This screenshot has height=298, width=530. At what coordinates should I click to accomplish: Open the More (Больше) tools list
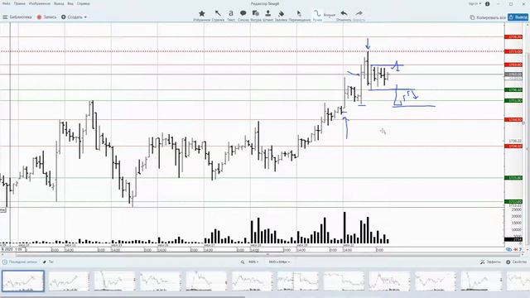[x=330, y=15]
